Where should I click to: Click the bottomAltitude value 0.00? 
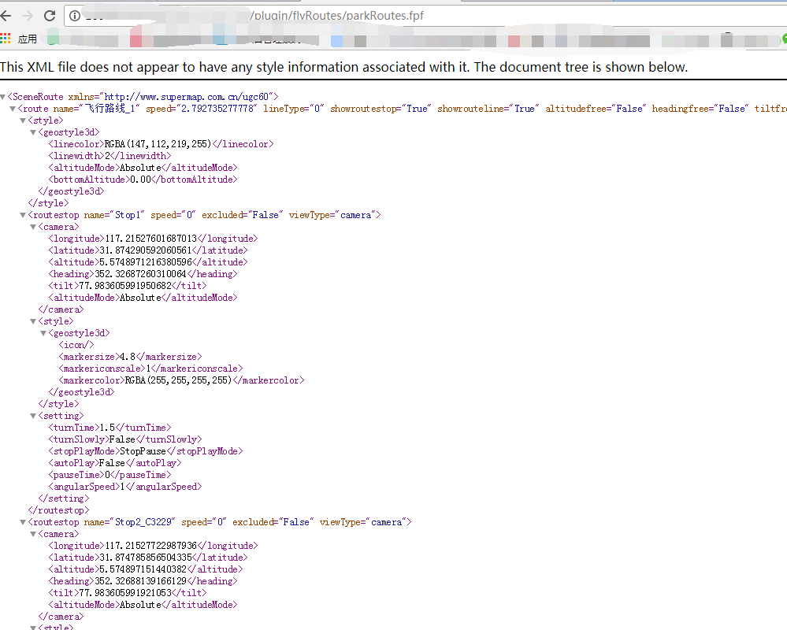click(x=140, y=180)
